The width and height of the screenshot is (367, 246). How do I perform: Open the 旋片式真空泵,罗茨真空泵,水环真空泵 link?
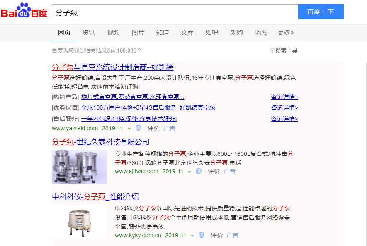[132, 97]
